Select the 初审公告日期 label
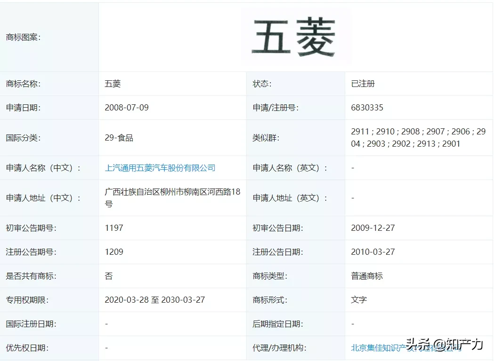This screenshot has width=494, height=361. coord(278,228)
